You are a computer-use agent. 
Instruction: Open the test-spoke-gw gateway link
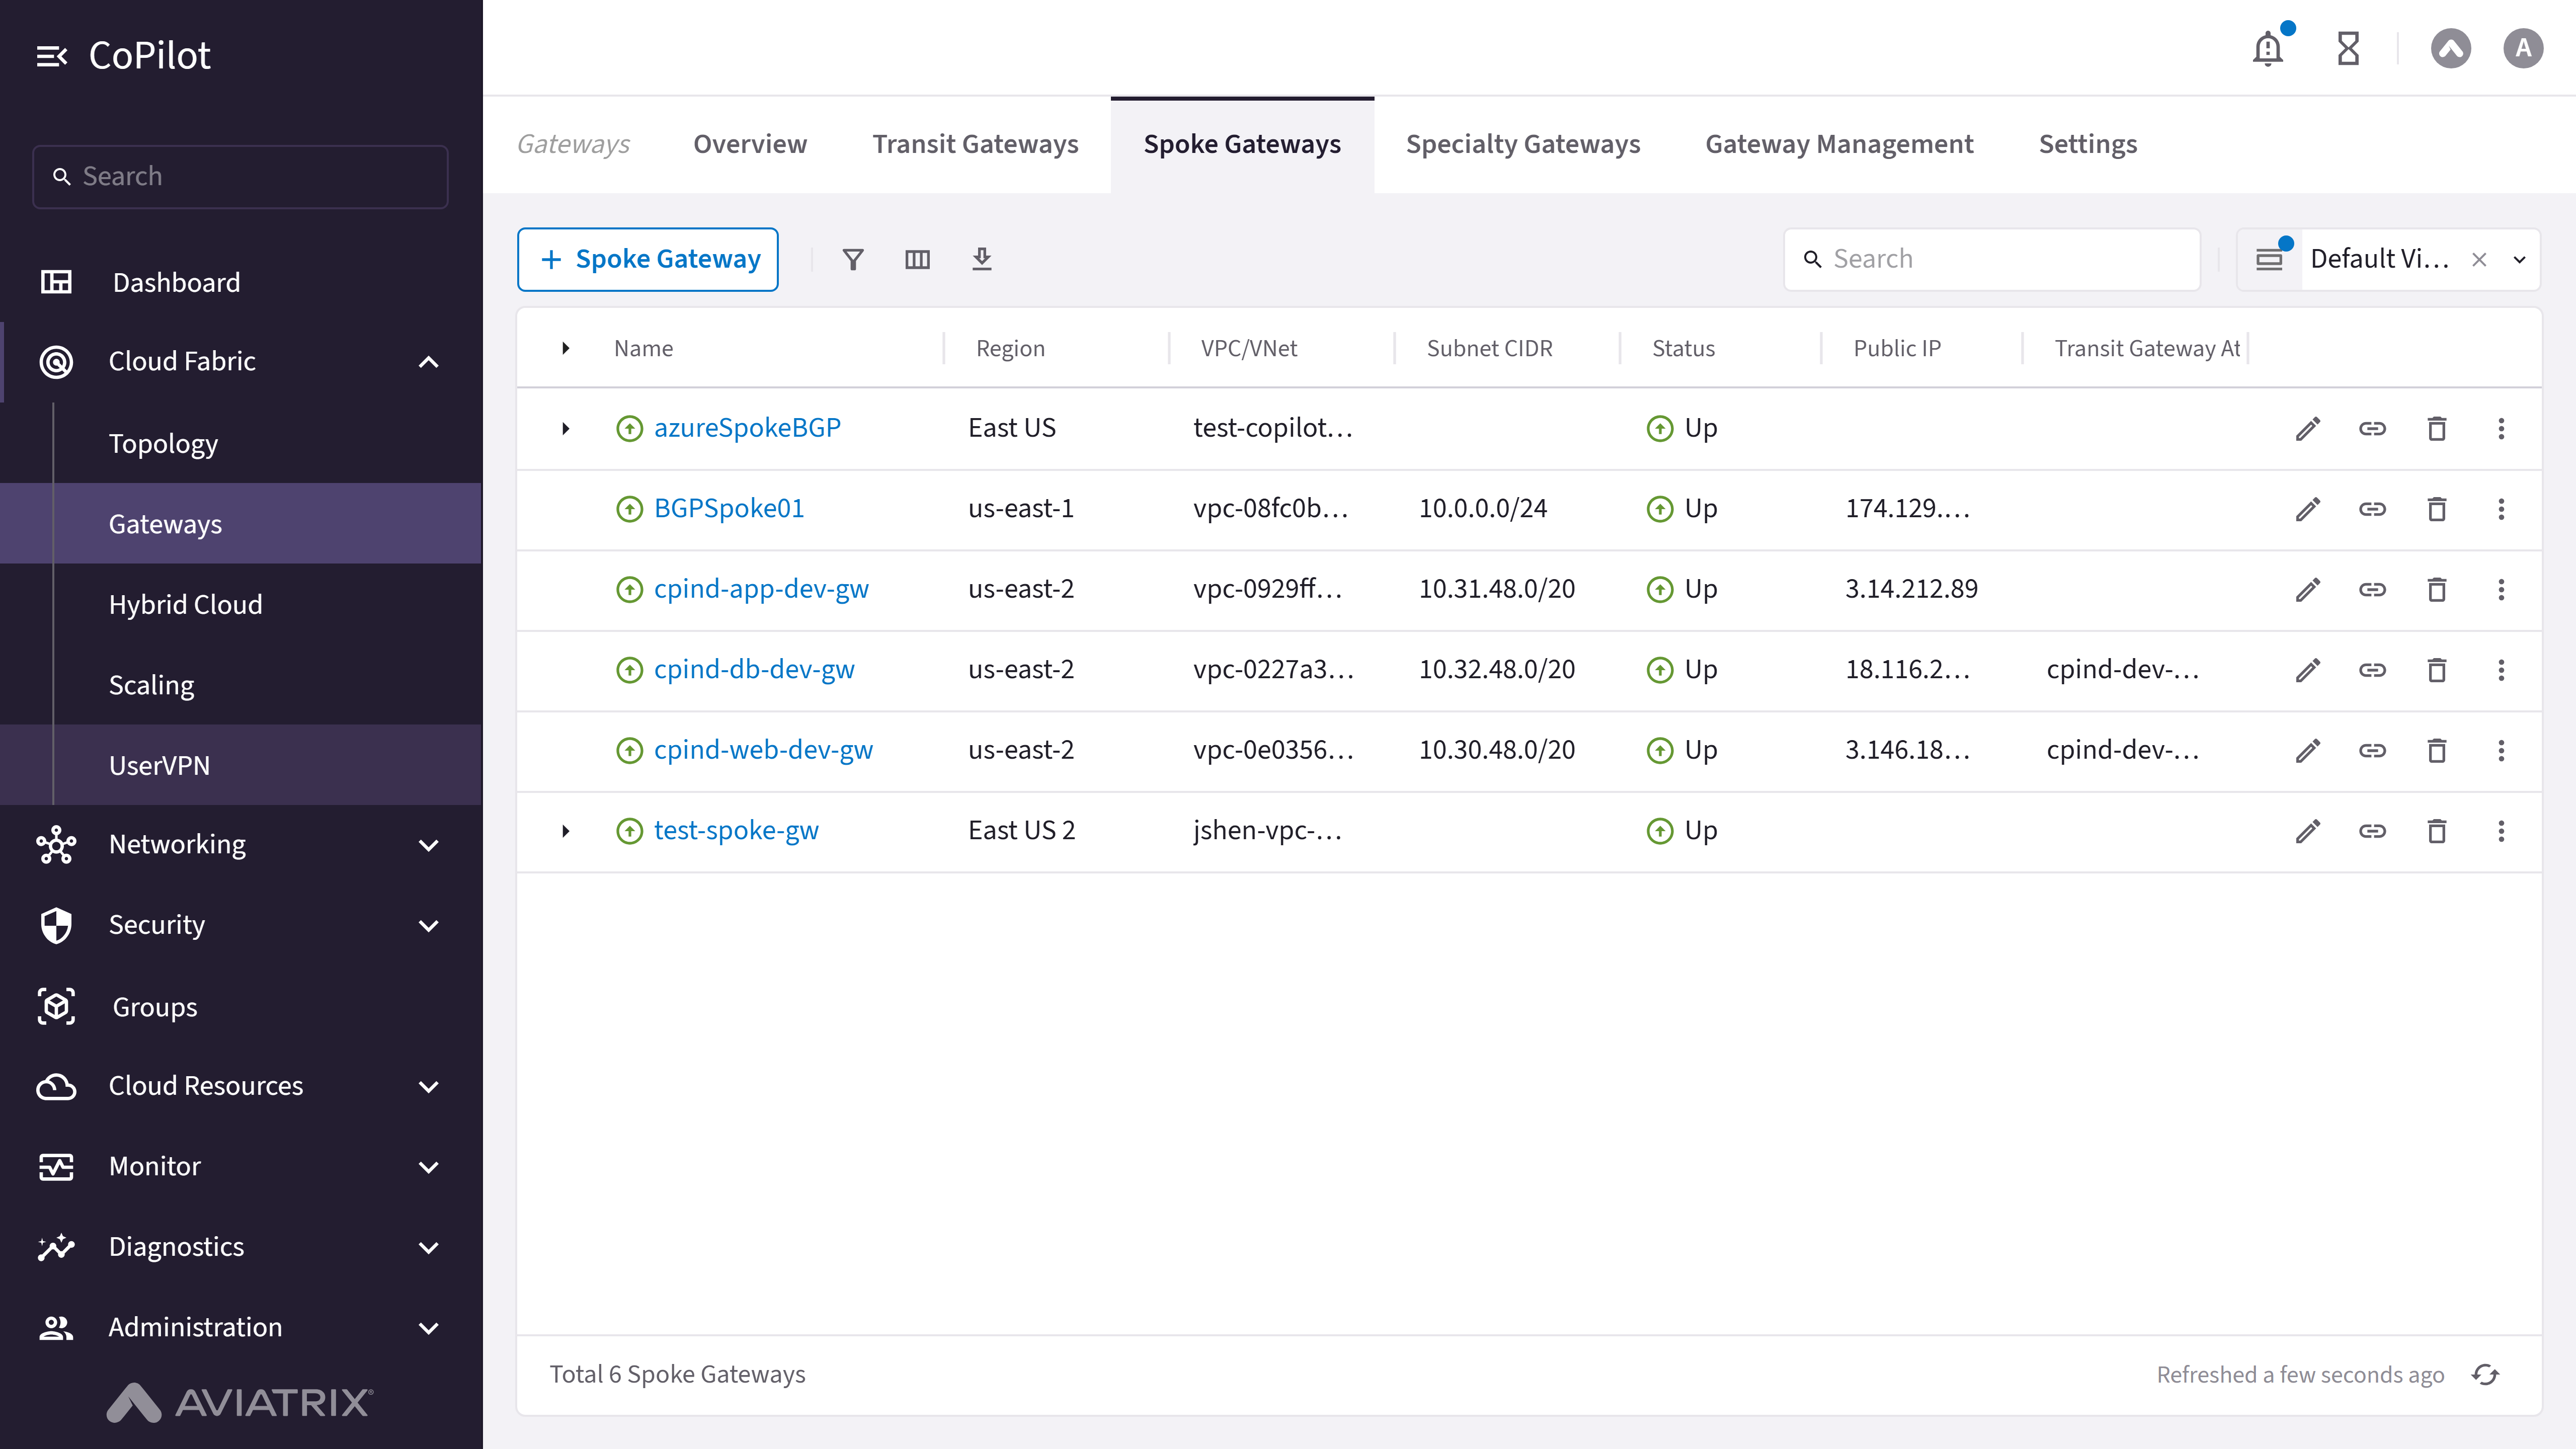736,831
